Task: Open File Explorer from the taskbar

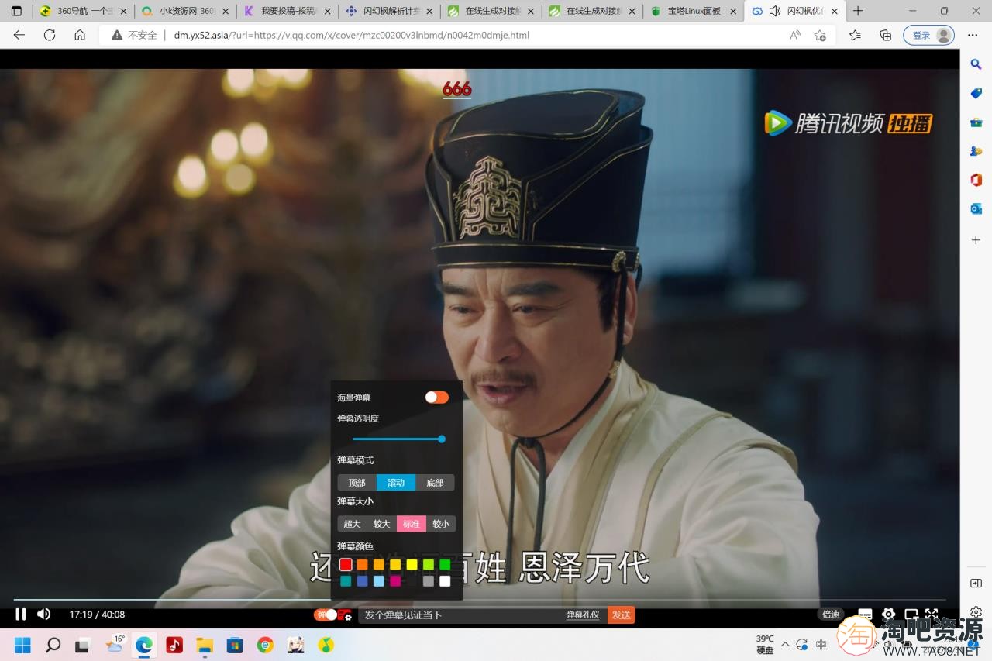Action: [205, 645]
